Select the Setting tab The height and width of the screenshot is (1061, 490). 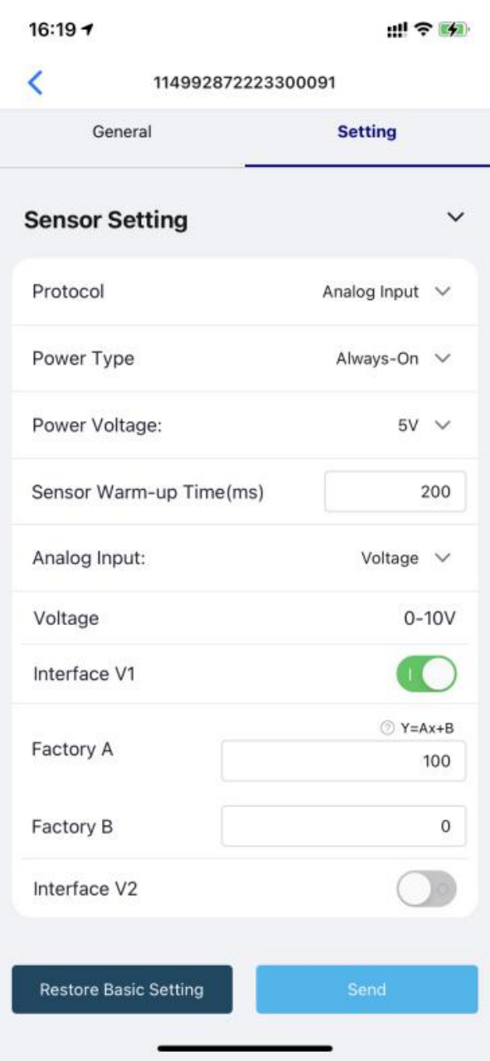[366, 132]
